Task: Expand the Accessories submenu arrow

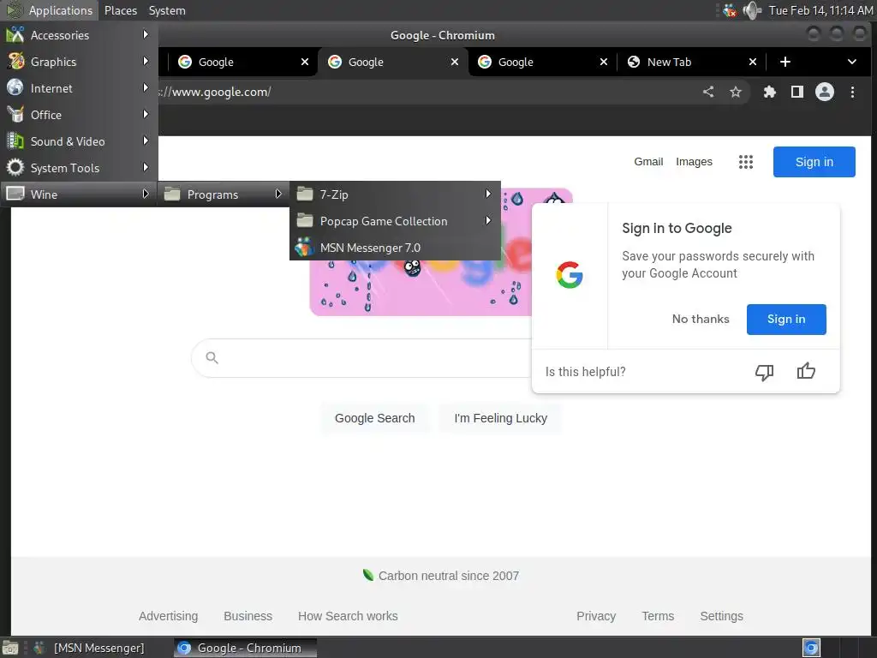Action: tap(146, 34)
